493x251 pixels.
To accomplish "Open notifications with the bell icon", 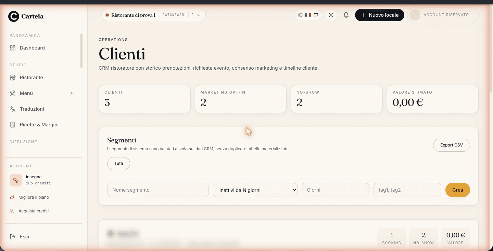I will pos(346,15).
